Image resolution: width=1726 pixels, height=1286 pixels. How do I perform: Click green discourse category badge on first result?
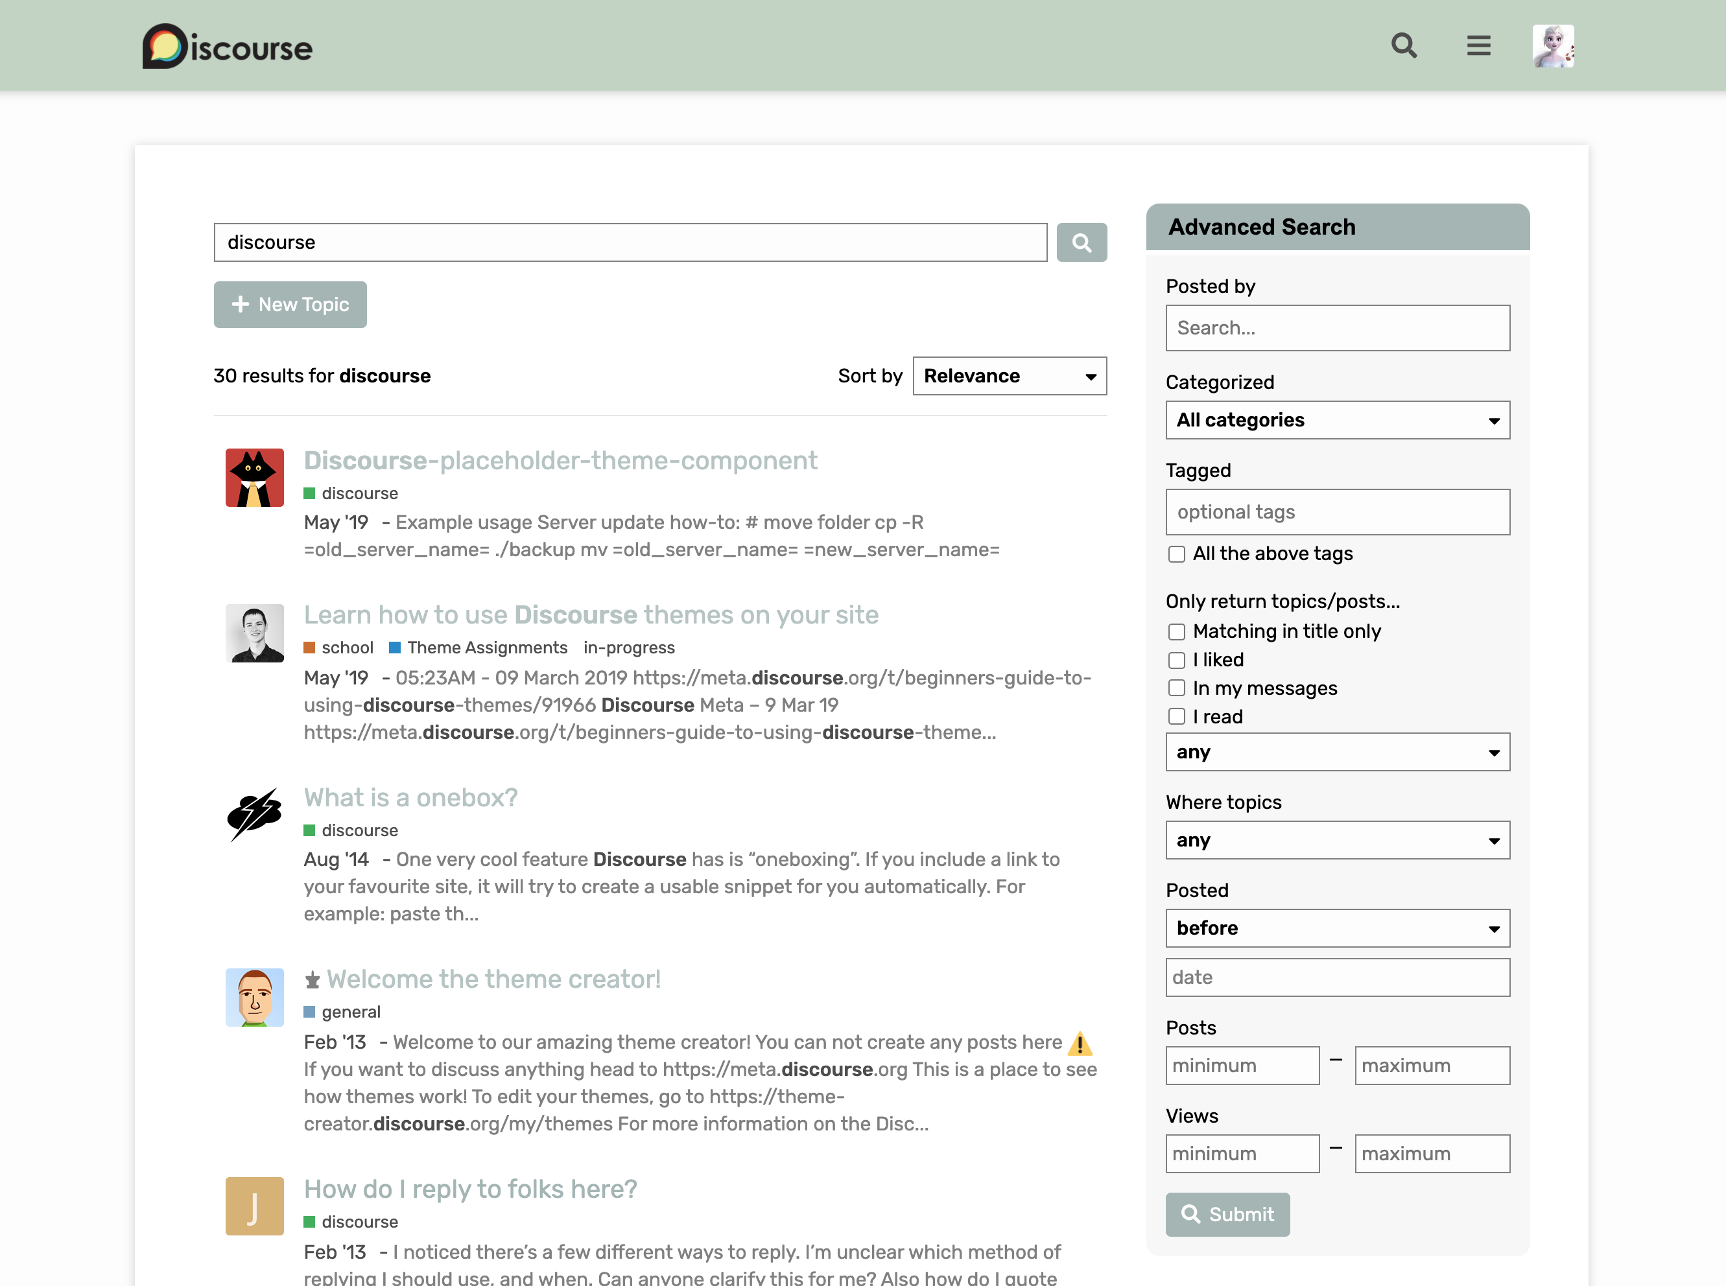(x=351, y=493)
